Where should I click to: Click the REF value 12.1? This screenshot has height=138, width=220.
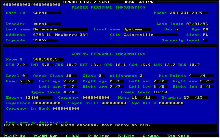(x=96, y=65)
